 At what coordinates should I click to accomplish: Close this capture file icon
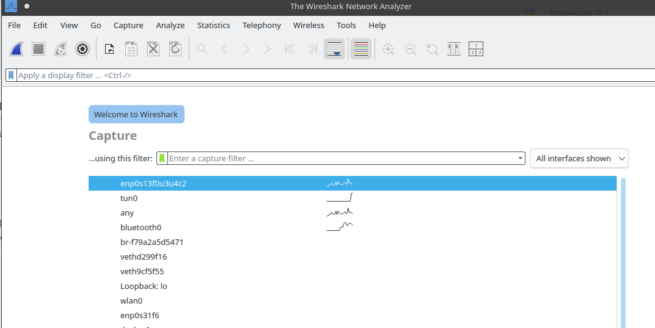pos(153,49)
